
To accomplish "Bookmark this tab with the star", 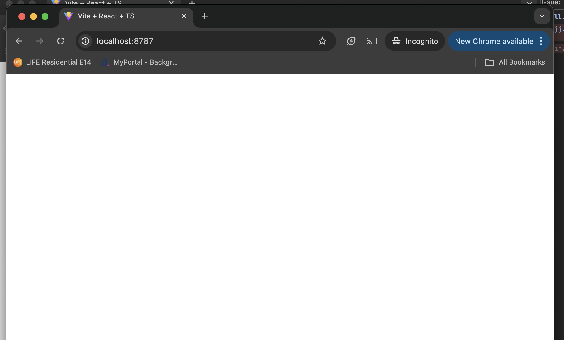I will point(322,41).
